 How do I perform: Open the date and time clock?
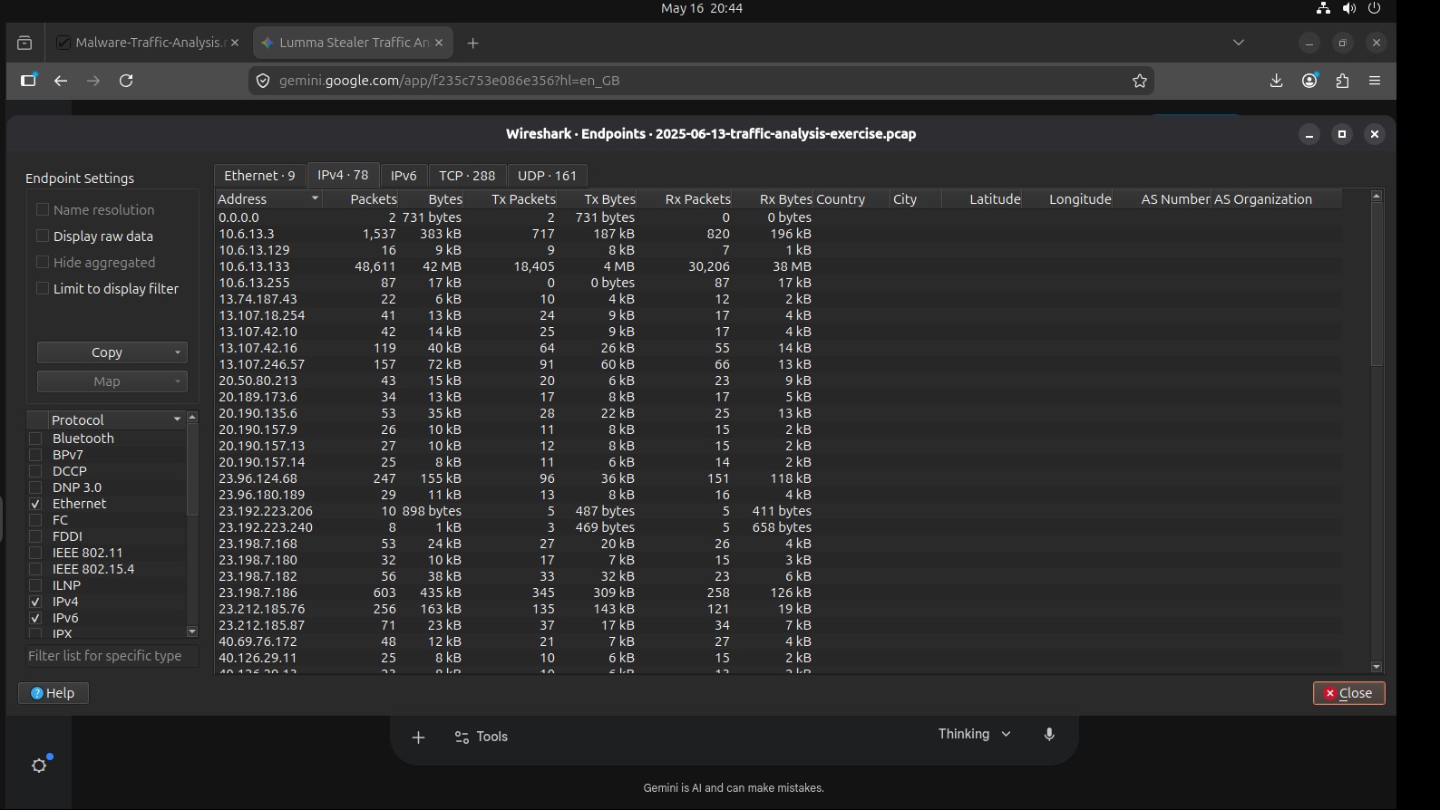702,8
